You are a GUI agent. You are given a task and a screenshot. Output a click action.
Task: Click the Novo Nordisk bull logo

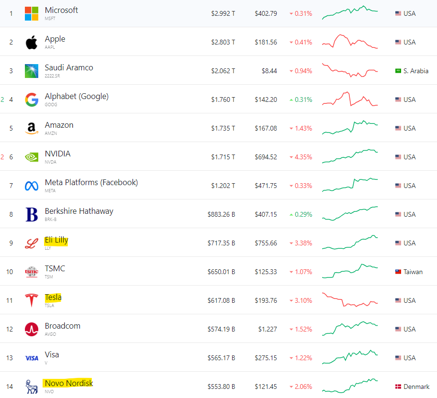(32, 387)
